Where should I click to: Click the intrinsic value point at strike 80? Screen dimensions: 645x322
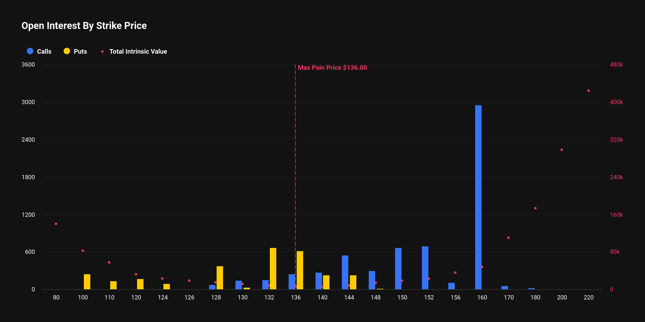point(56,224)
